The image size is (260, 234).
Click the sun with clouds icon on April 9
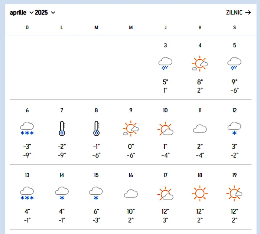131,128
